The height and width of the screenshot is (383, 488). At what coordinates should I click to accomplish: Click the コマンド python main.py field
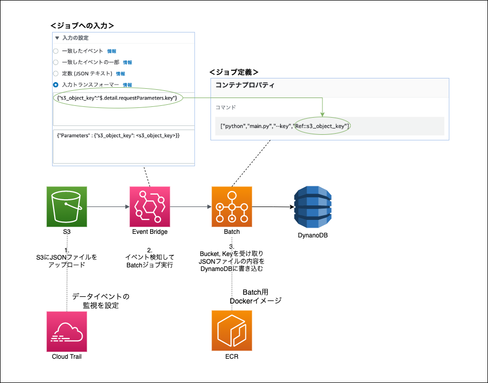pos(330,126)
